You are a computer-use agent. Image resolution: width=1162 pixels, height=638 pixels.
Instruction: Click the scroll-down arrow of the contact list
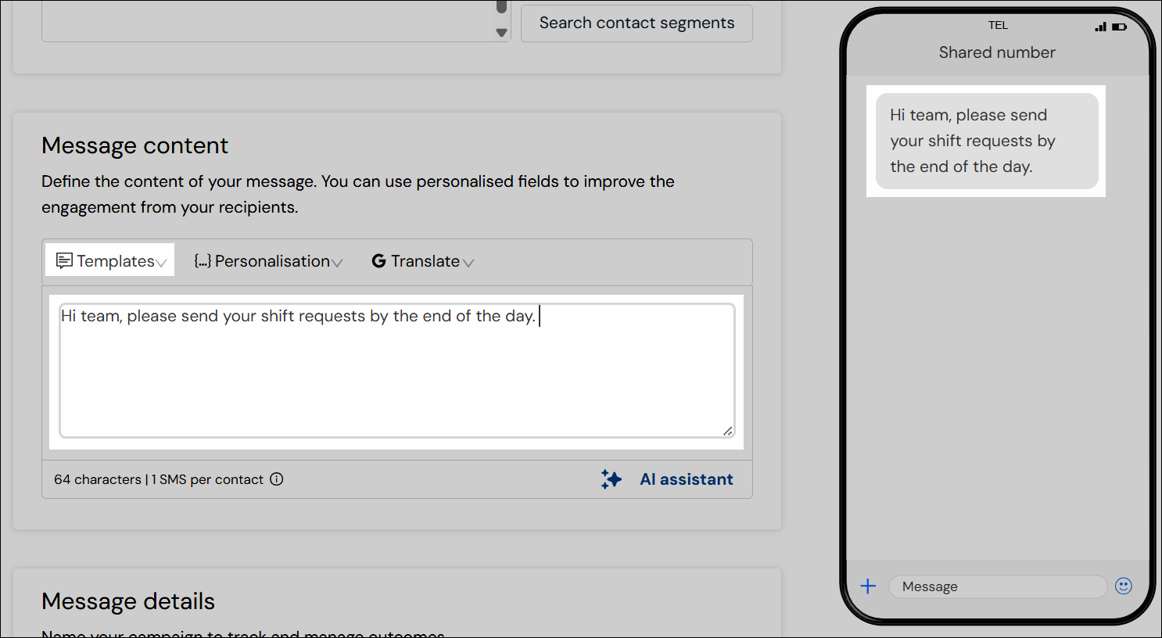pos(502,33)
